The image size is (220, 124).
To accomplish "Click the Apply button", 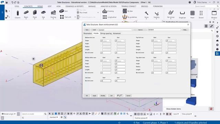I will coord(95,96).
